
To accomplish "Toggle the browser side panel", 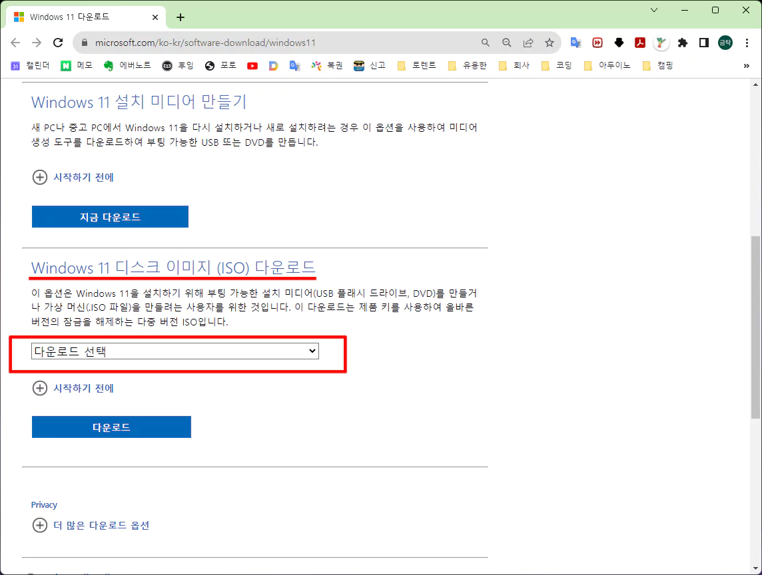I will click(x=703, y=43).
